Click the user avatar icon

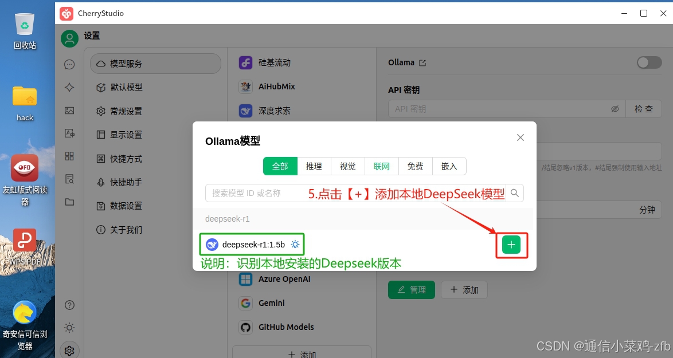click(69, 38)
